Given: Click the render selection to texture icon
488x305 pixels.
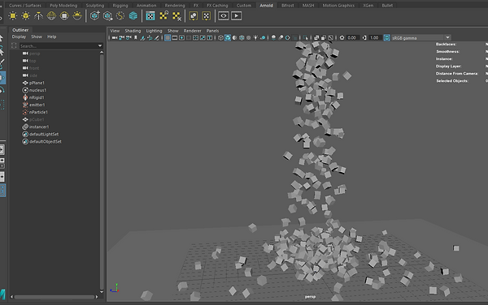Looking at the screenshot, I should [x=207, y=16].
